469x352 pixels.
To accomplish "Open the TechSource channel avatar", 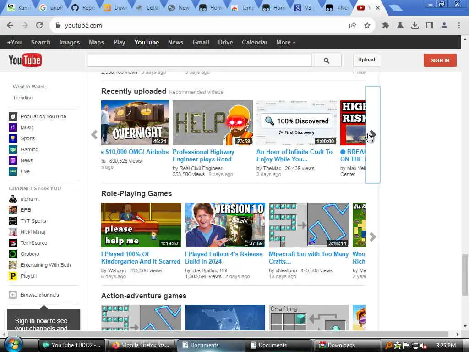I will click(x=12, y=243).
